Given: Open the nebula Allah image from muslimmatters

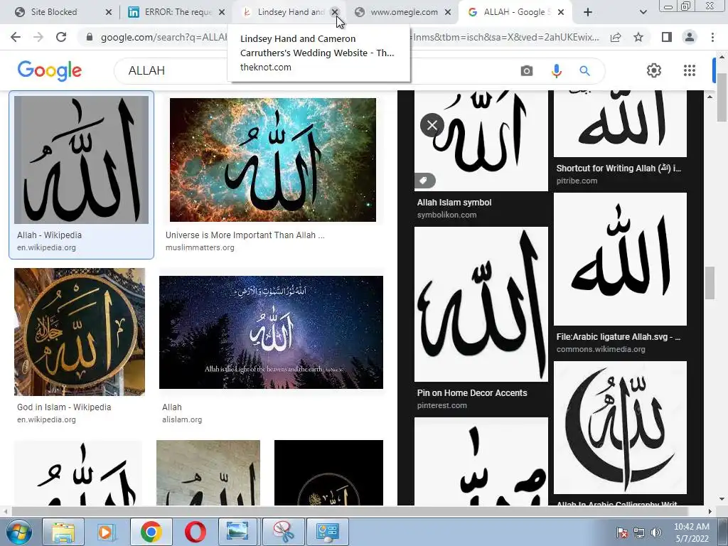Looking at the screenshot, I should tap(273, 160).
